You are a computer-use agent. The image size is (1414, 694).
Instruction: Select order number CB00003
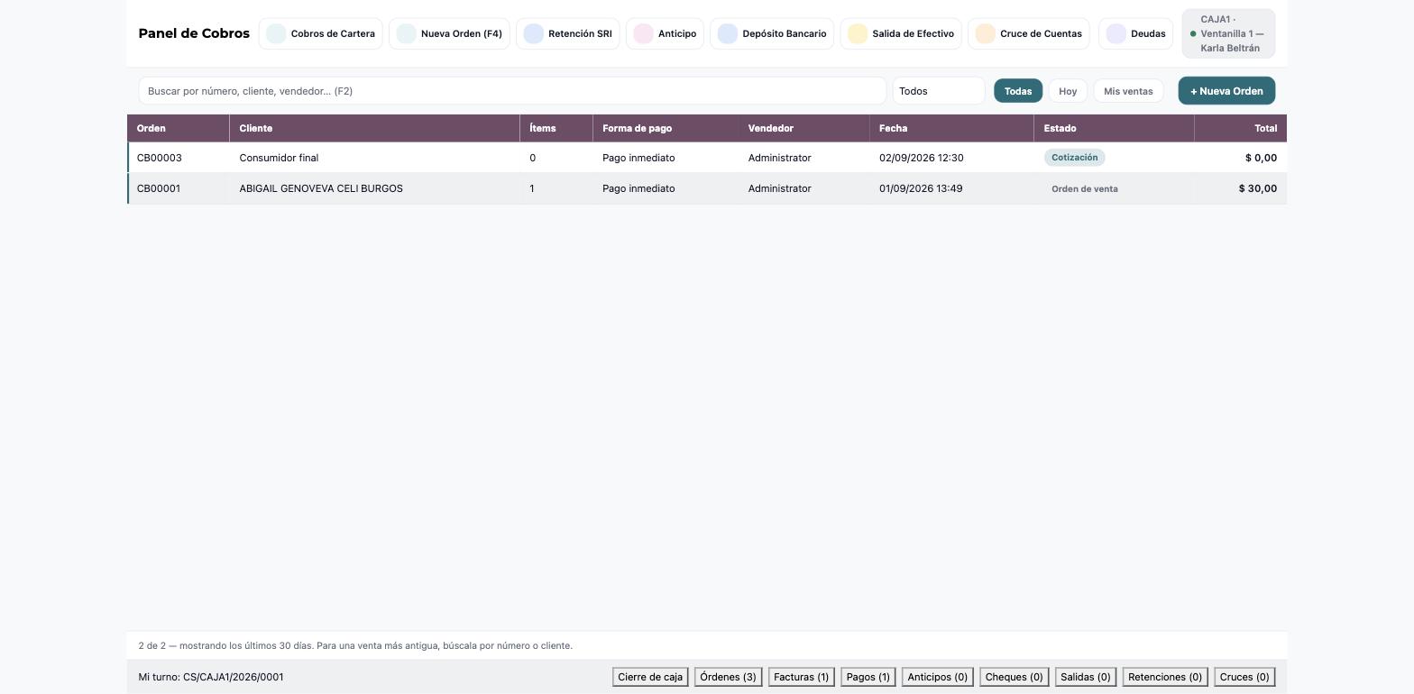pos(160,158)
